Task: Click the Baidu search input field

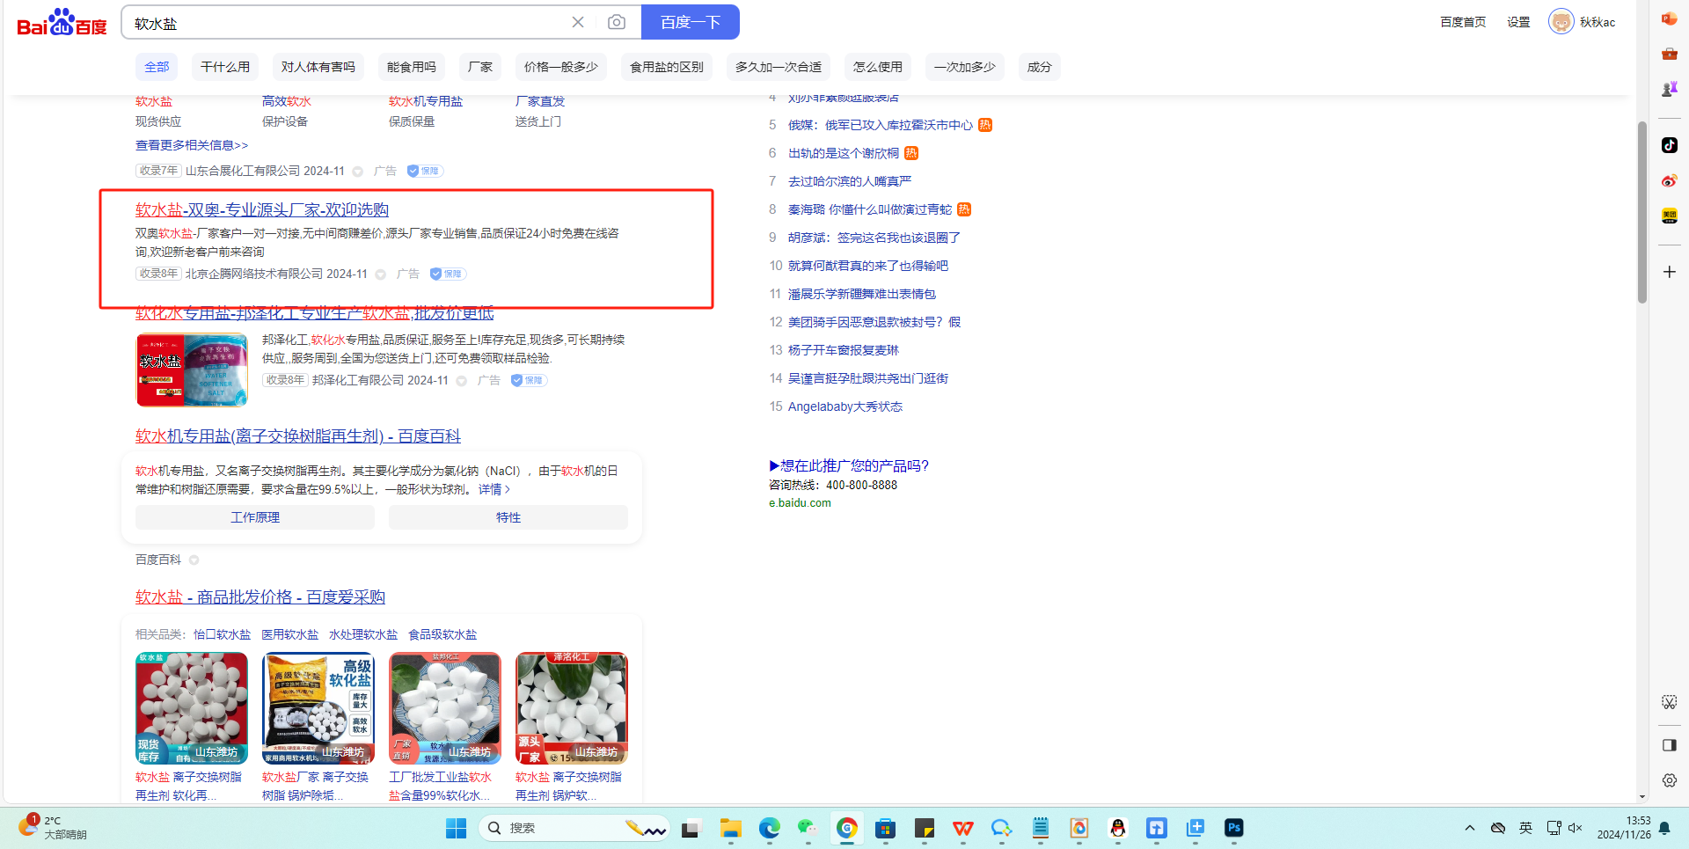Action: tap(347, 22)
